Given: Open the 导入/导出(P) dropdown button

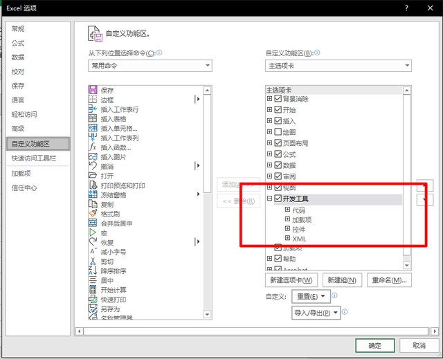Looking at the screenshot, I should coord(316,313).
